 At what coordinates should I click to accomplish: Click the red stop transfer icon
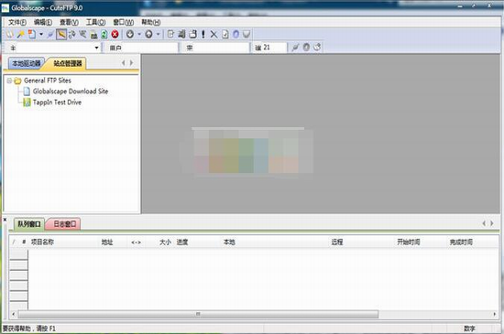point(115,34)
